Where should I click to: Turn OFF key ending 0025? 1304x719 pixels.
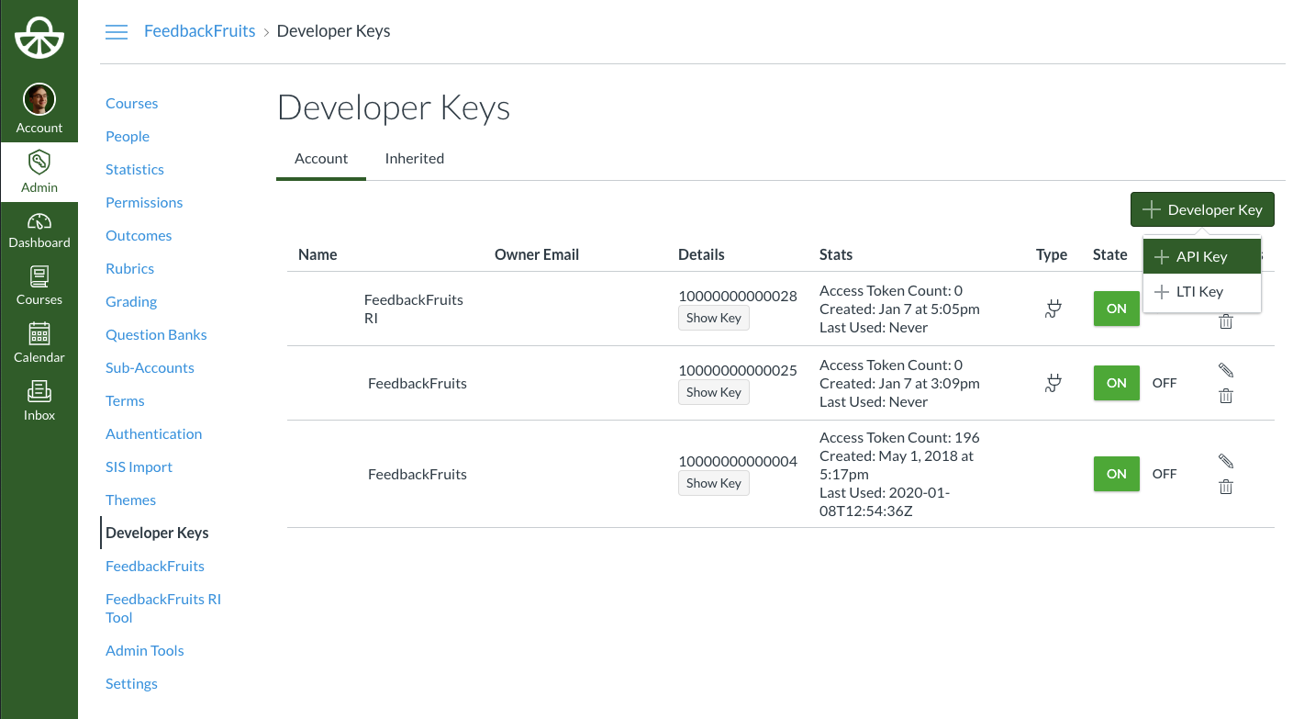tap(1165, 383)
